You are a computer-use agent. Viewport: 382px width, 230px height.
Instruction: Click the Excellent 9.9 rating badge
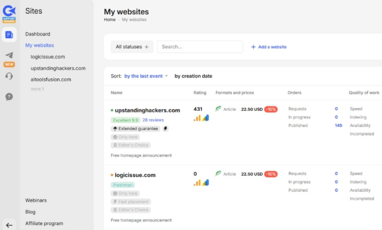pos(126,120)
